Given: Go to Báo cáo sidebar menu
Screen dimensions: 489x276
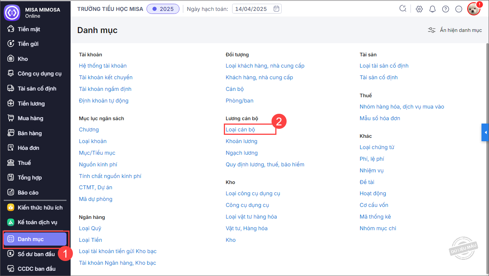Looking at the screenshot, I should 28,192.
